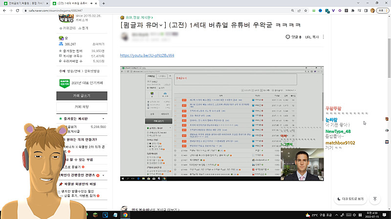
Task: Click the 2021년 대표 인기카페 badge
Action: point(81,83)
